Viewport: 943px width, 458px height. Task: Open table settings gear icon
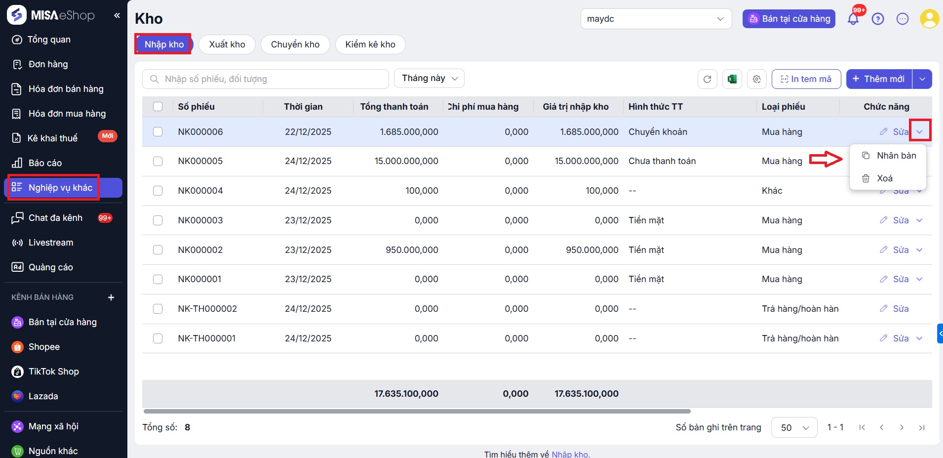coord(756,79)
